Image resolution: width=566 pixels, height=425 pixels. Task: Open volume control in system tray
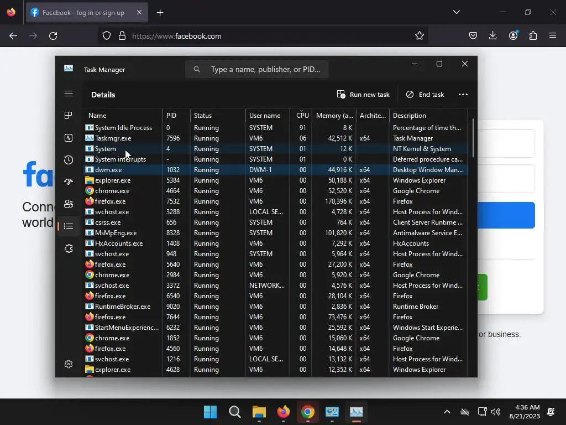click(x=496, y=412)
